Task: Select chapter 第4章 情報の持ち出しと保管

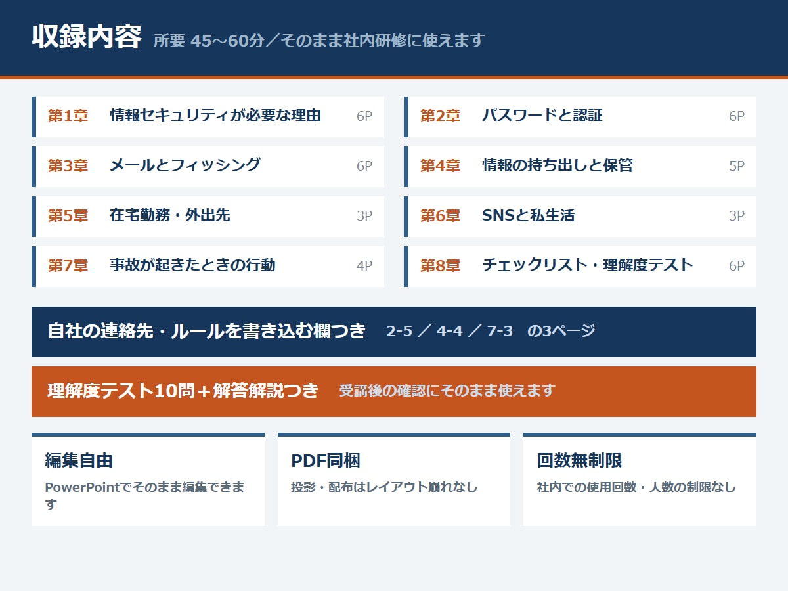Action: [580, 167]
